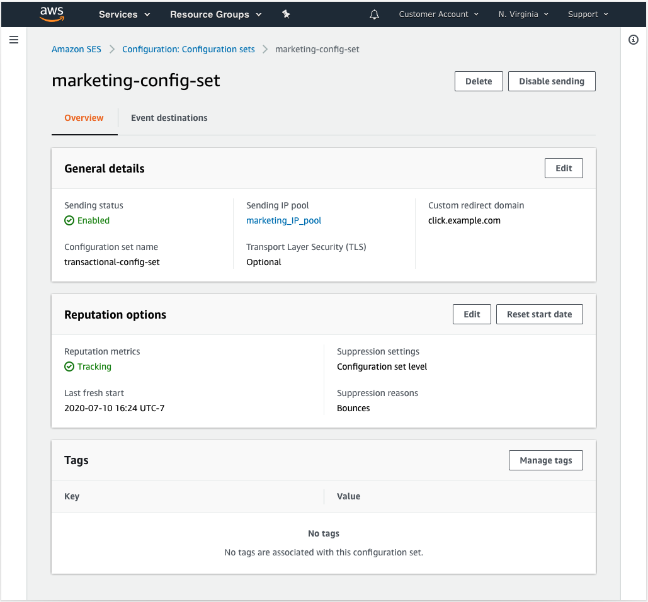Click the Bounces suppression reason
648x602 pixels.
pos(353,408)
